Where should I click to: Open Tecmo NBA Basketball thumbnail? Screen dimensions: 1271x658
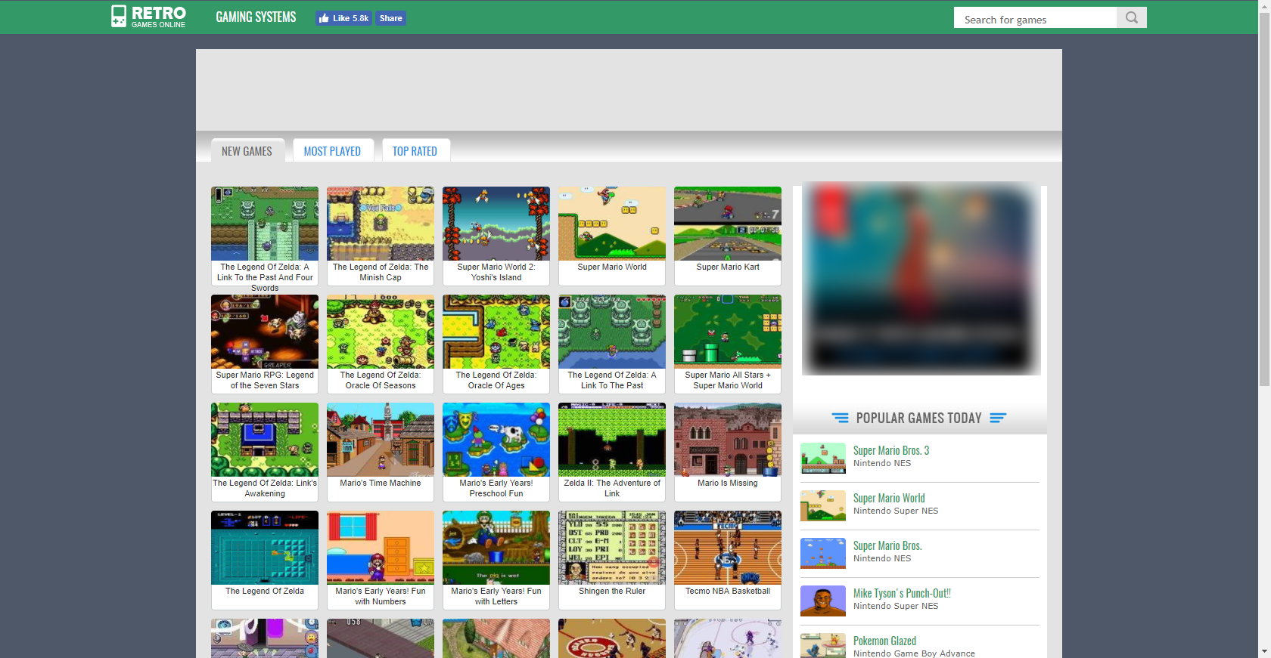tap(728, 548)
